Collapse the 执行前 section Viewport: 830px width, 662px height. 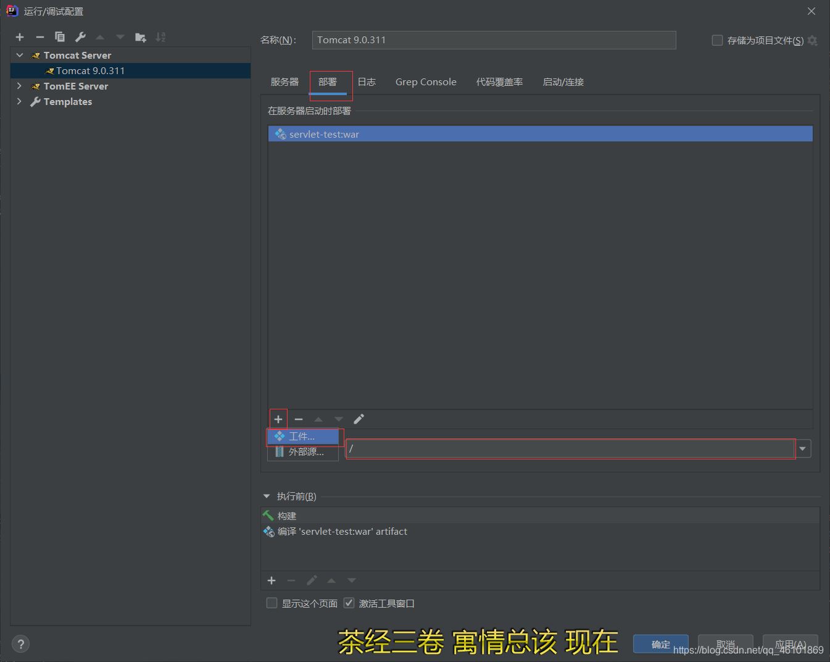pyautogui.click(x=267, y=496)
